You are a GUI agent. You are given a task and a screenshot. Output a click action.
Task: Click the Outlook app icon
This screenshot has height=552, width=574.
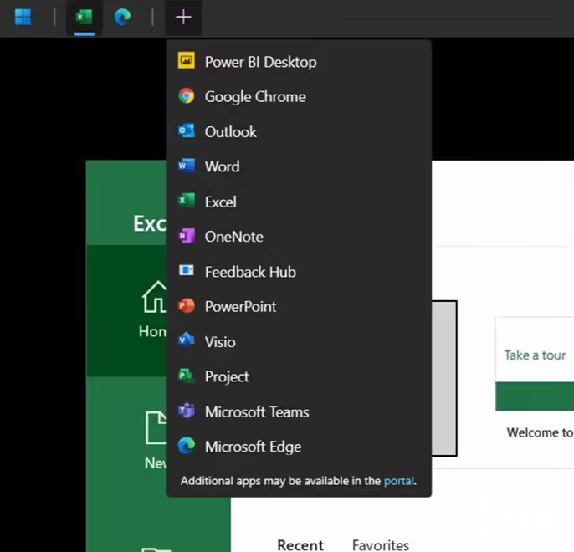click(187, 132)
